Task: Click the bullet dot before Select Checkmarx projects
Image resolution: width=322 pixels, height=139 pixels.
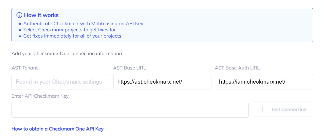Action: [x=20, y=30]
